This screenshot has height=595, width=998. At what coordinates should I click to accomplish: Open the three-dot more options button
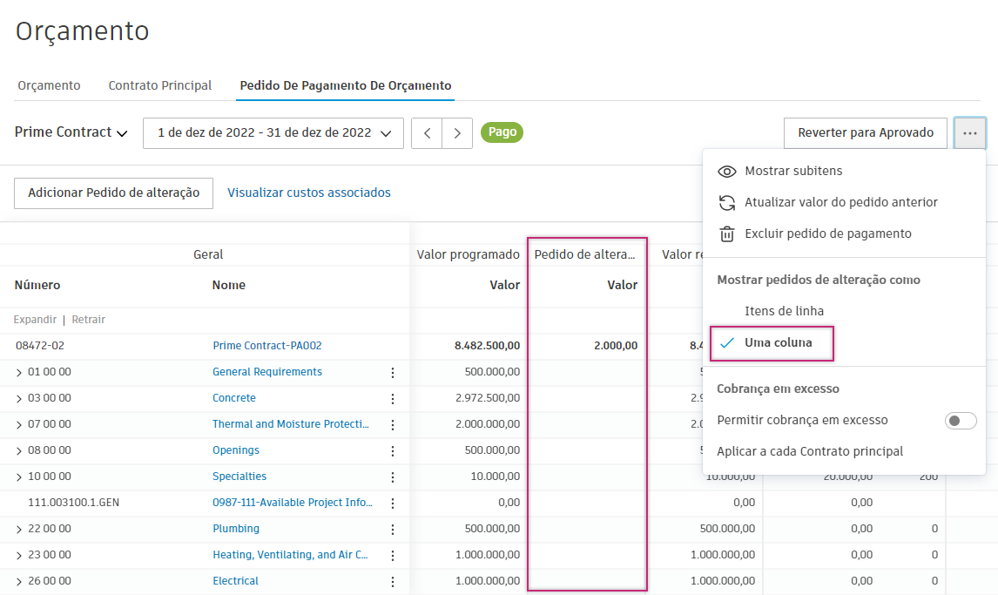point(969,133)
